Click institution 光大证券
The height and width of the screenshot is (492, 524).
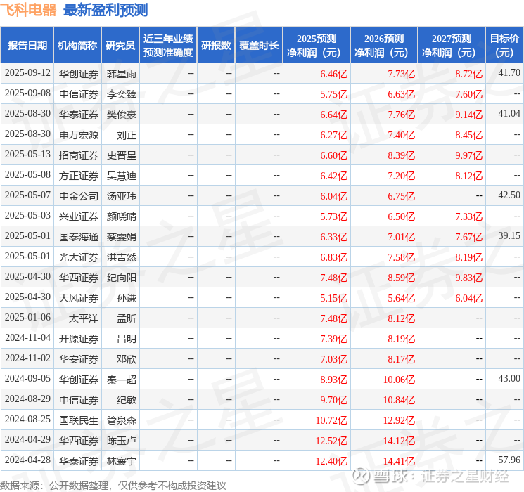click(x=79, y=257)
